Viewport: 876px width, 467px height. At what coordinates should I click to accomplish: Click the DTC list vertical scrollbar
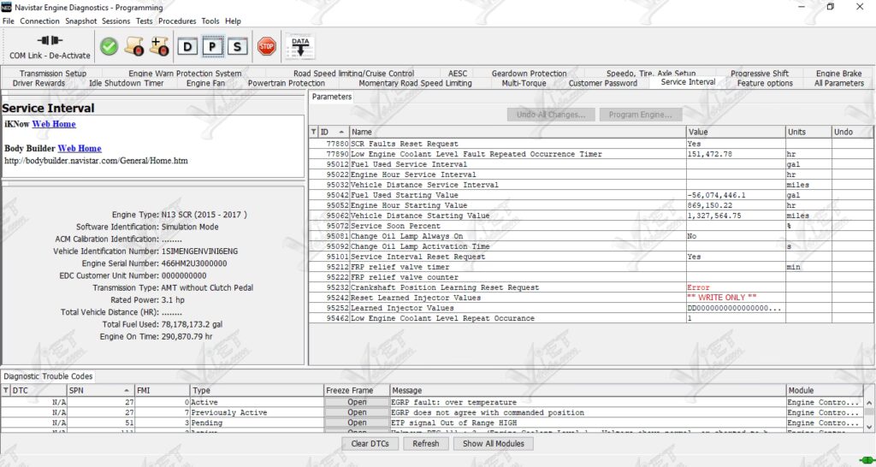point(869,414)
